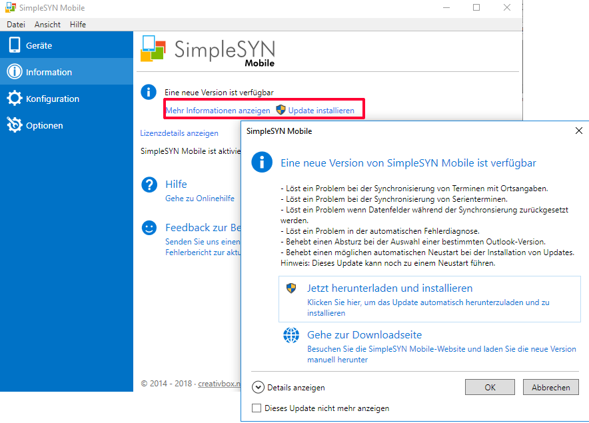
Task: Click the Information circle icon in sidebar
Action: pyautogui.click(x=14, y=72)
